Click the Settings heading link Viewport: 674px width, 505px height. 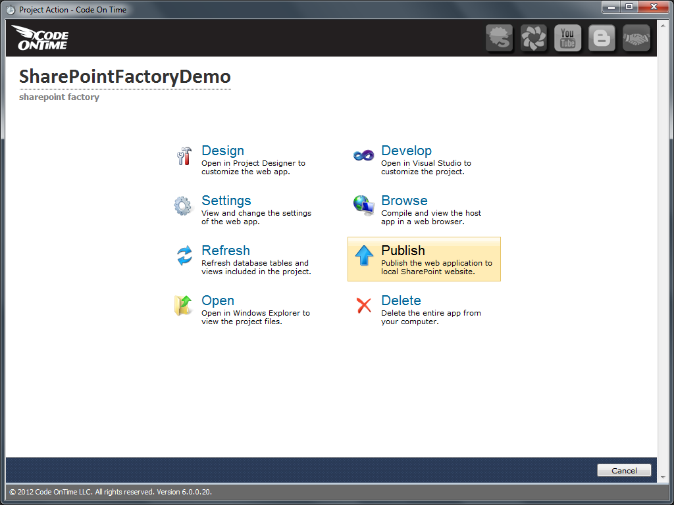(x=226, y=201)
